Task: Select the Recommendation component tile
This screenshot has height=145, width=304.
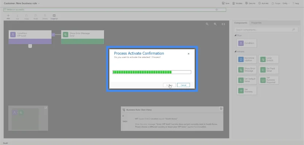Action: pyautogui.click(x=247, y=59)
